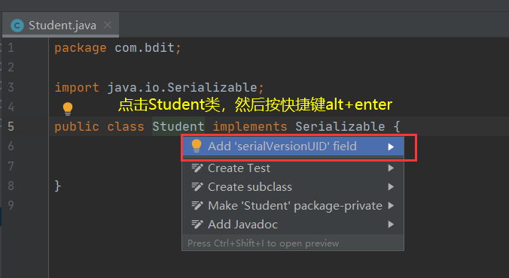Click the pencil icon beside Make 'Student' package-private

tap(197, 205)
